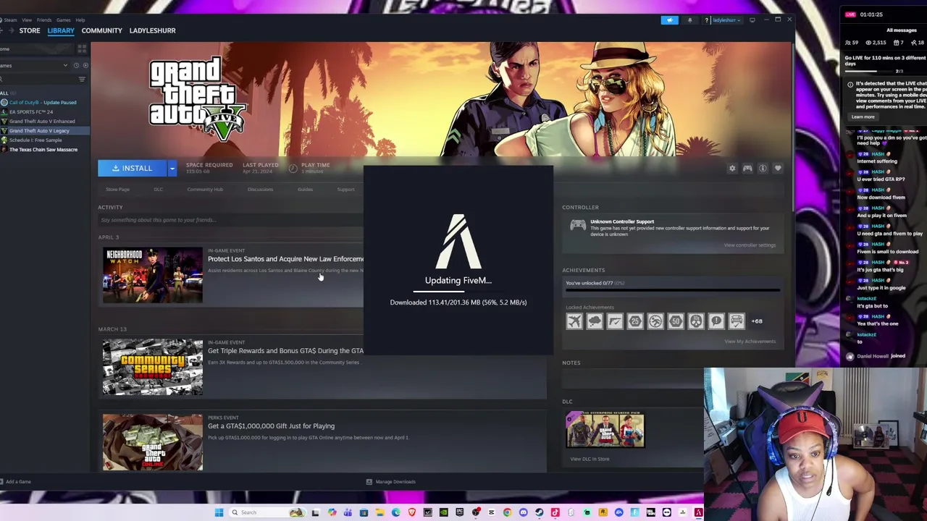Click the recent activity clock icon in sidebar

coord(76,65)
